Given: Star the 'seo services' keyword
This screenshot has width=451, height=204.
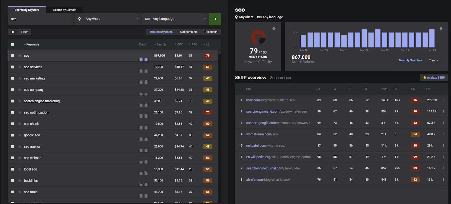Looking at the screenshot, I should coord(20,67).
